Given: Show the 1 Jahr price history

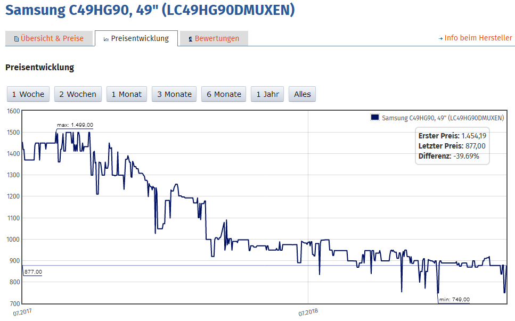Looking at the screenshot, I should click(x=267, y=94).
